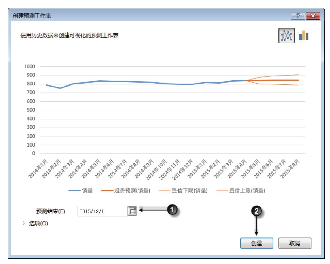The width and height of the screenshot is (330, 264).
Task: Click the dialog title 创建预测工作表
Action: point(32,16)
